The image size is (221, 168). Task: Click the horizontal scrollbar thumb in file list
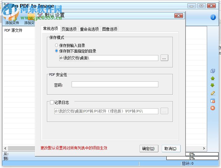(21, 148)
